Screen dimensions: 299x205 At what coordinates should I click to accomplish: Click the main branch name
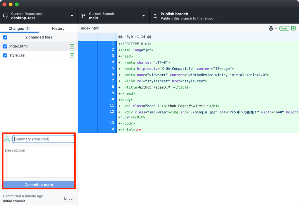click(x=93, y=18)
